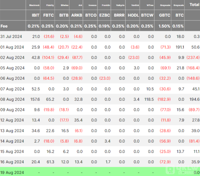Screen dimensions: 200x176
Task: Select the (104.1) FBTC outflow cell
Action: click(48, 58)
